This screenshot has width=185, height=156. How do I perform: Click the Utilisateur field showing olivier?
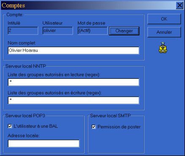58,31
